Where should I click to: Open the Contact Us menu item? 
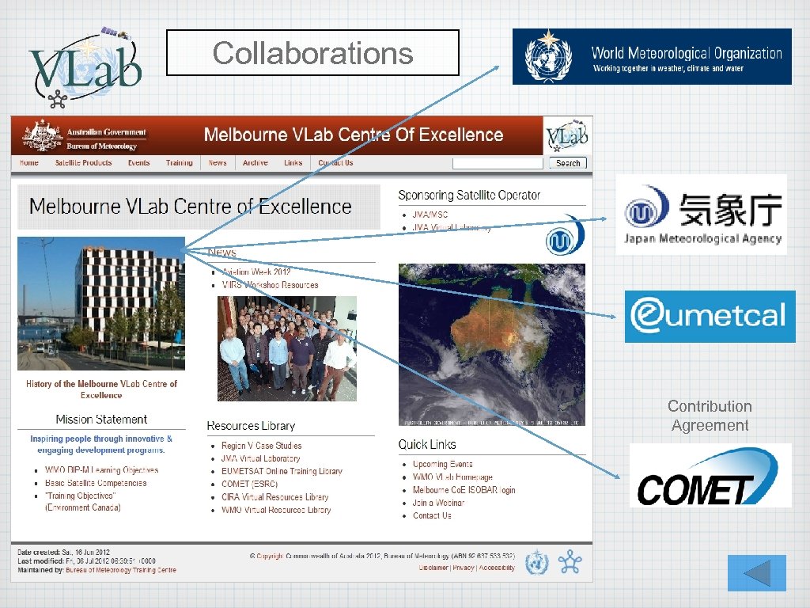tap(335, 163)
